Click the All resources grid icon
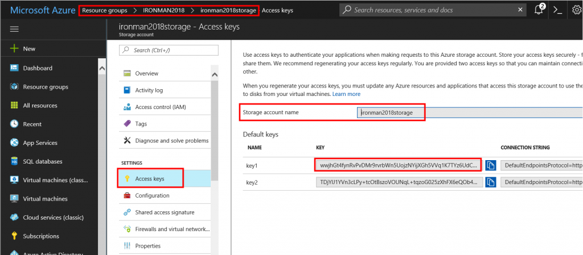The width and height of the screenshot is (583, 255). pyautogui.click(x=14, y=105)
